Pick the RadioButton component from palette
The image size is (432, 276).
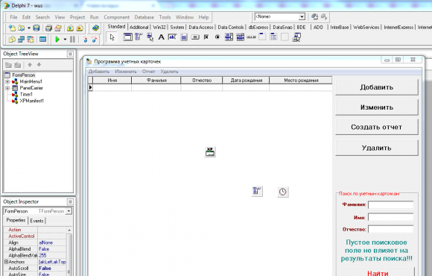click(x=217, y=37)
